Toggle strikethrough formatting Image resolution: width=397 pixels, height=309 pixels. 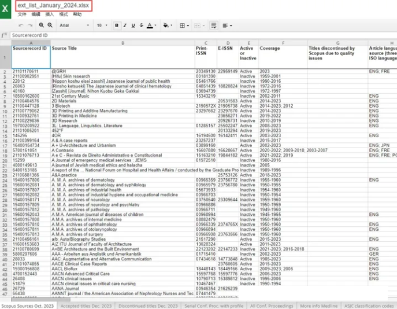tap(142, 25)
